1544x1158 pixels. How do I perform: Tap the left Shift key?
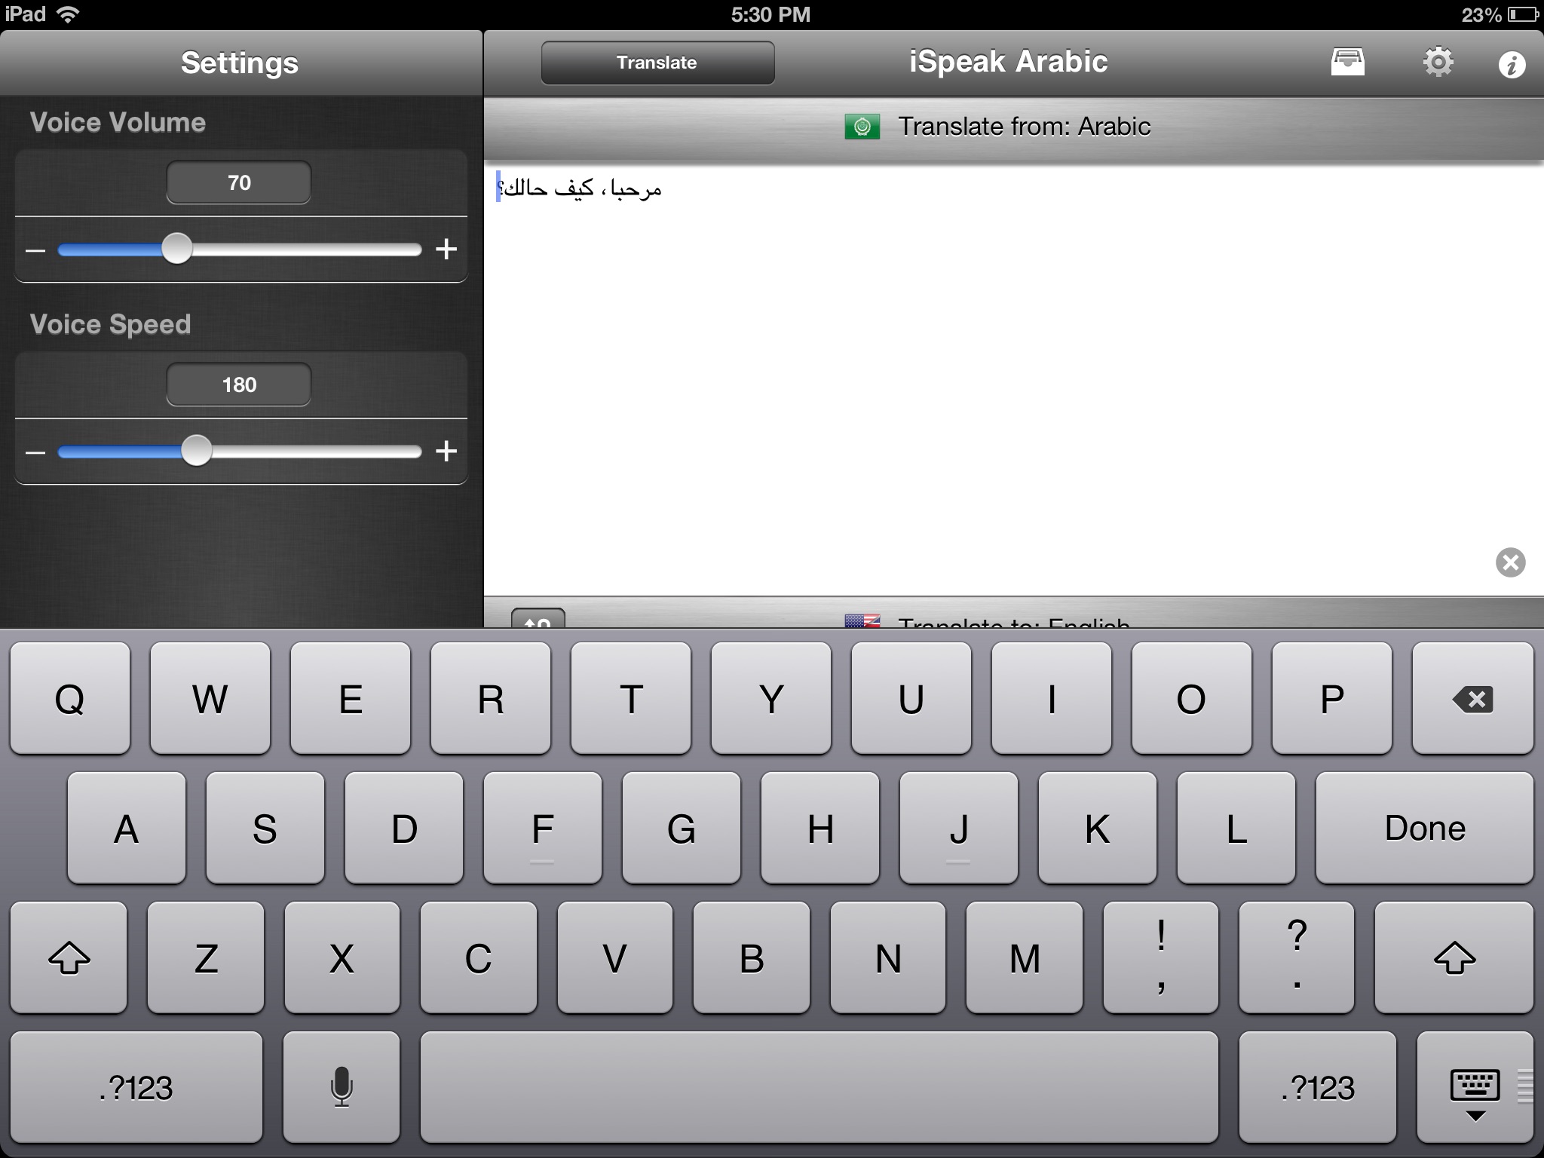pyautogui.click(x=69, y=957)
